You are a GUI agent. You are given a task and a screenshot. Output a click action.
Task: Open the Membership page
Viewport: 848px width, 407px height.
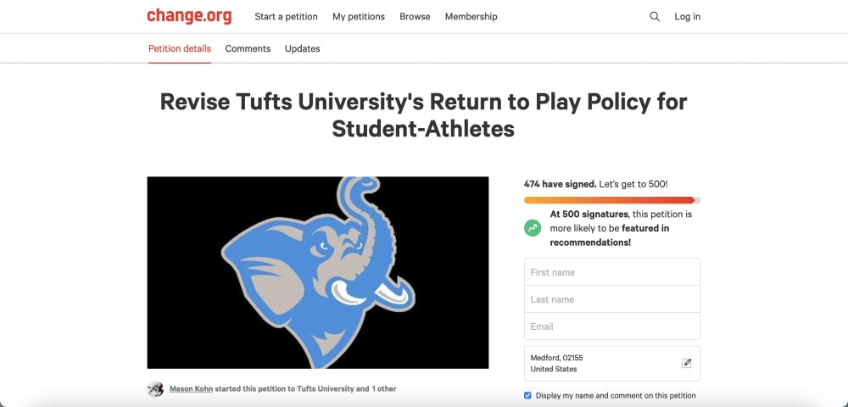click(x=471, y=16)
